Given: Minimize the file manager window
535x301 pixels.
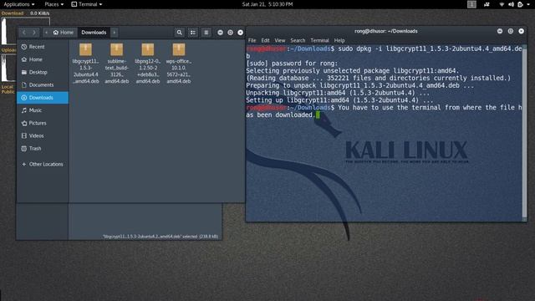Looking at the screenshot, I should point(220,33).
